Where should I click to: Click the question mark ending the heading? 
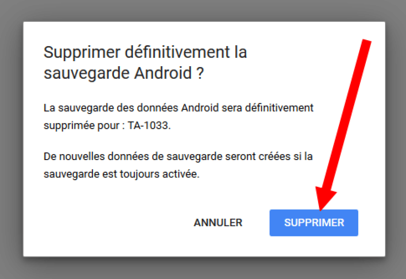200,73
